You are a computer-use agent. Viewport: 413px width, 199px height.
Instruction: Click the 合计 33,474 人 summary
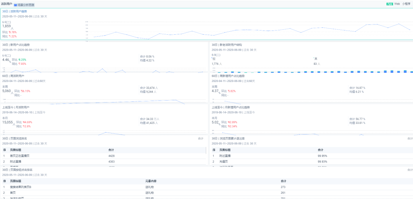[x=148, y=88]
